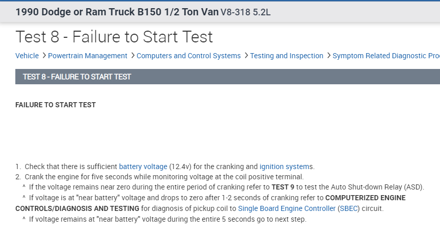Click the chevron before Testing and Inspection

246,56
